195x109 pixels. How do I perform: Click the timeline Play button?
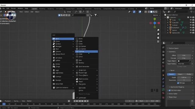[x=82, y=101]
